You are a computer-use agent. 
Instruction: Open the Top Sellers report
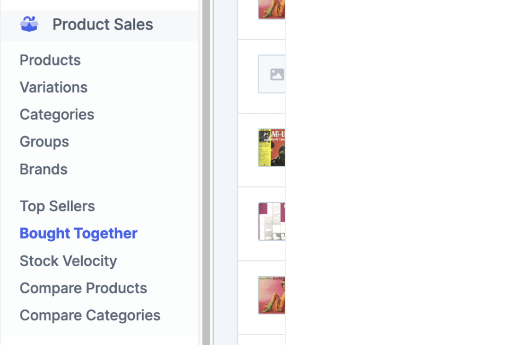(x=57, y=206)
